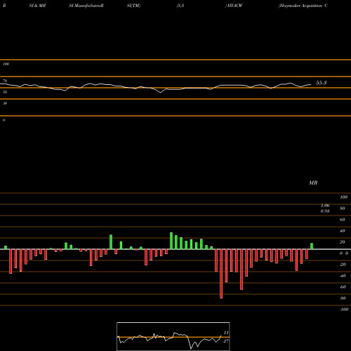The width and height of the screenshot is (351, 351).
Task: Click the tallest green MR histogram bar
Action: [171, 241]
